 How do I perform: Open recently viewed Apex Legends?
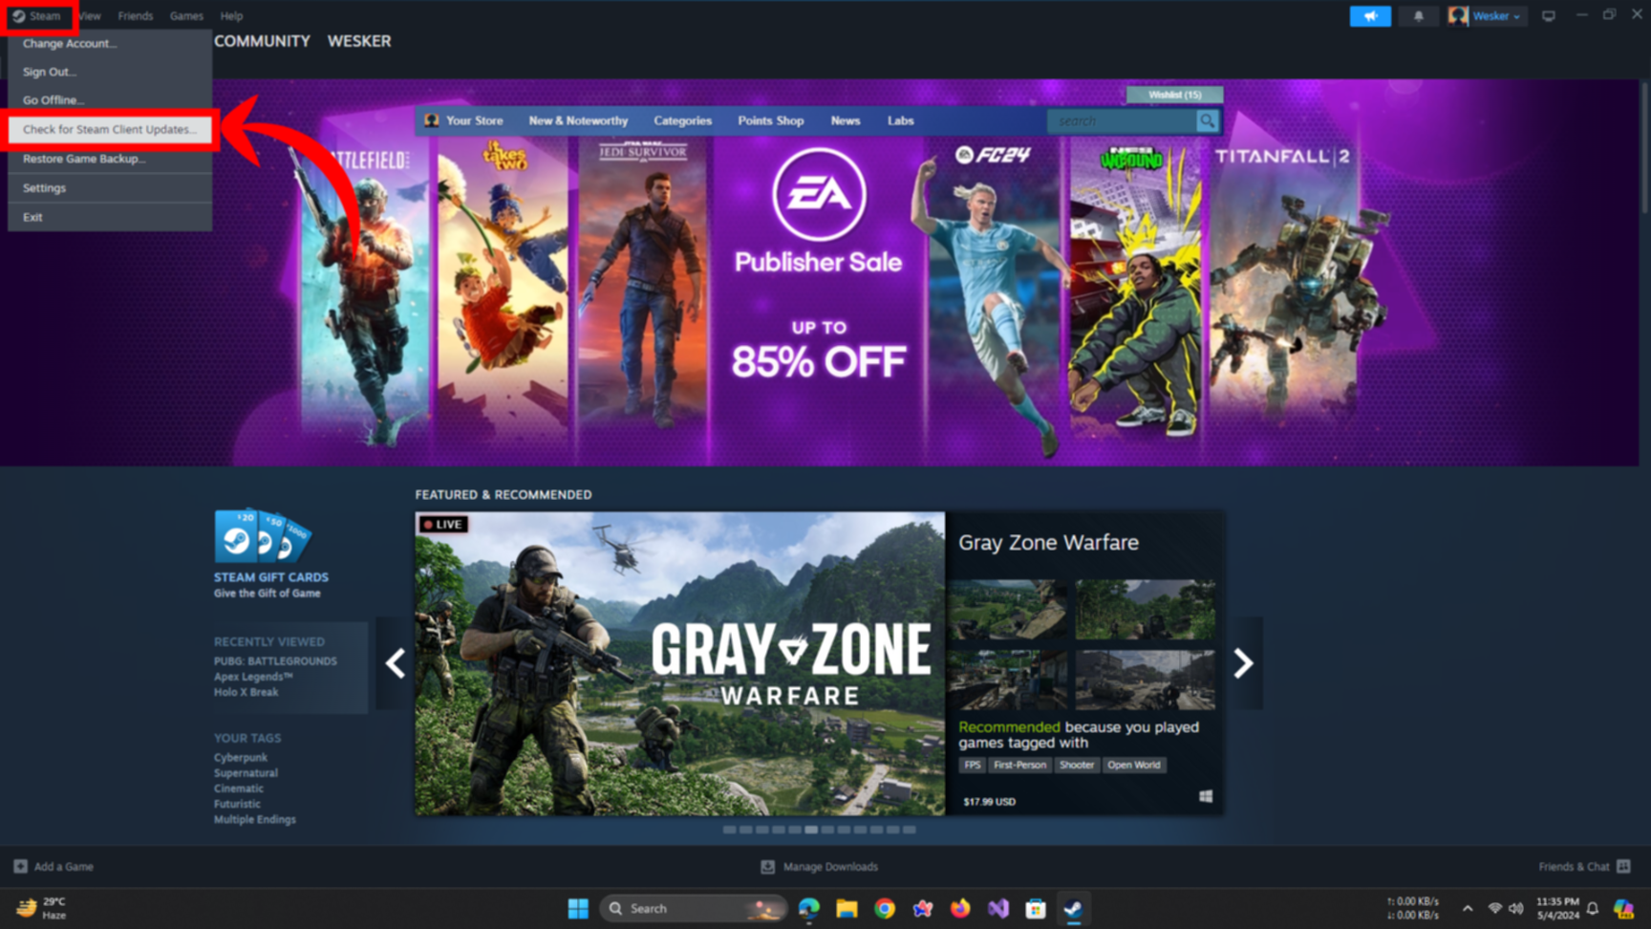coord(253,677)
